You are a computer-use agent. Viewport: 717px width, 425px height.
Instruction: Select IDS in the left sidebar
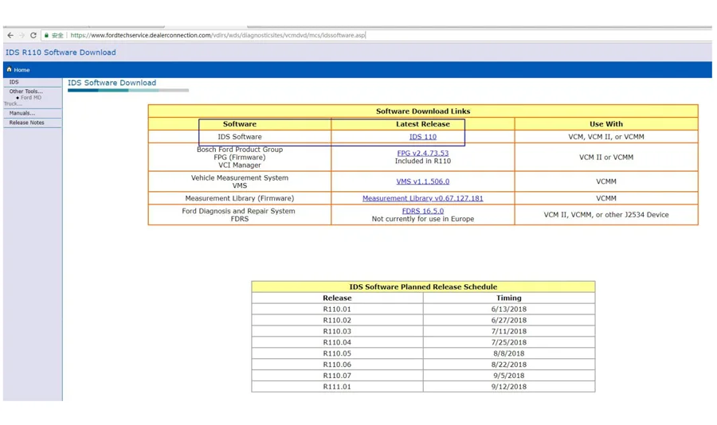[14, 82]
